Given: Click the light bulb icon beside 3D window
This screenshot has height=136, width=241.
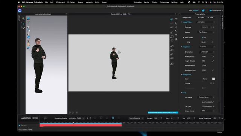Looking at the screenshot, I should [x=23, y=19].
